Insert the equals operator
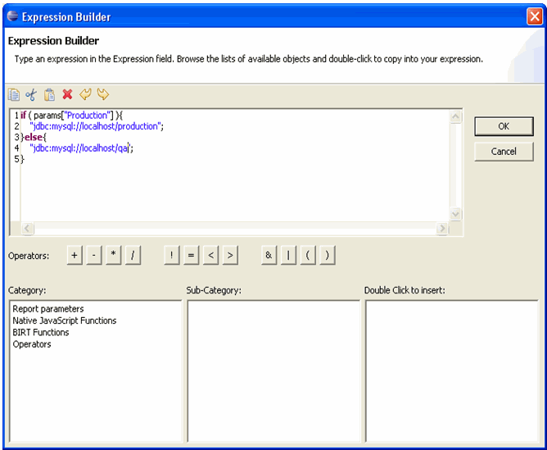 [191, 255]
